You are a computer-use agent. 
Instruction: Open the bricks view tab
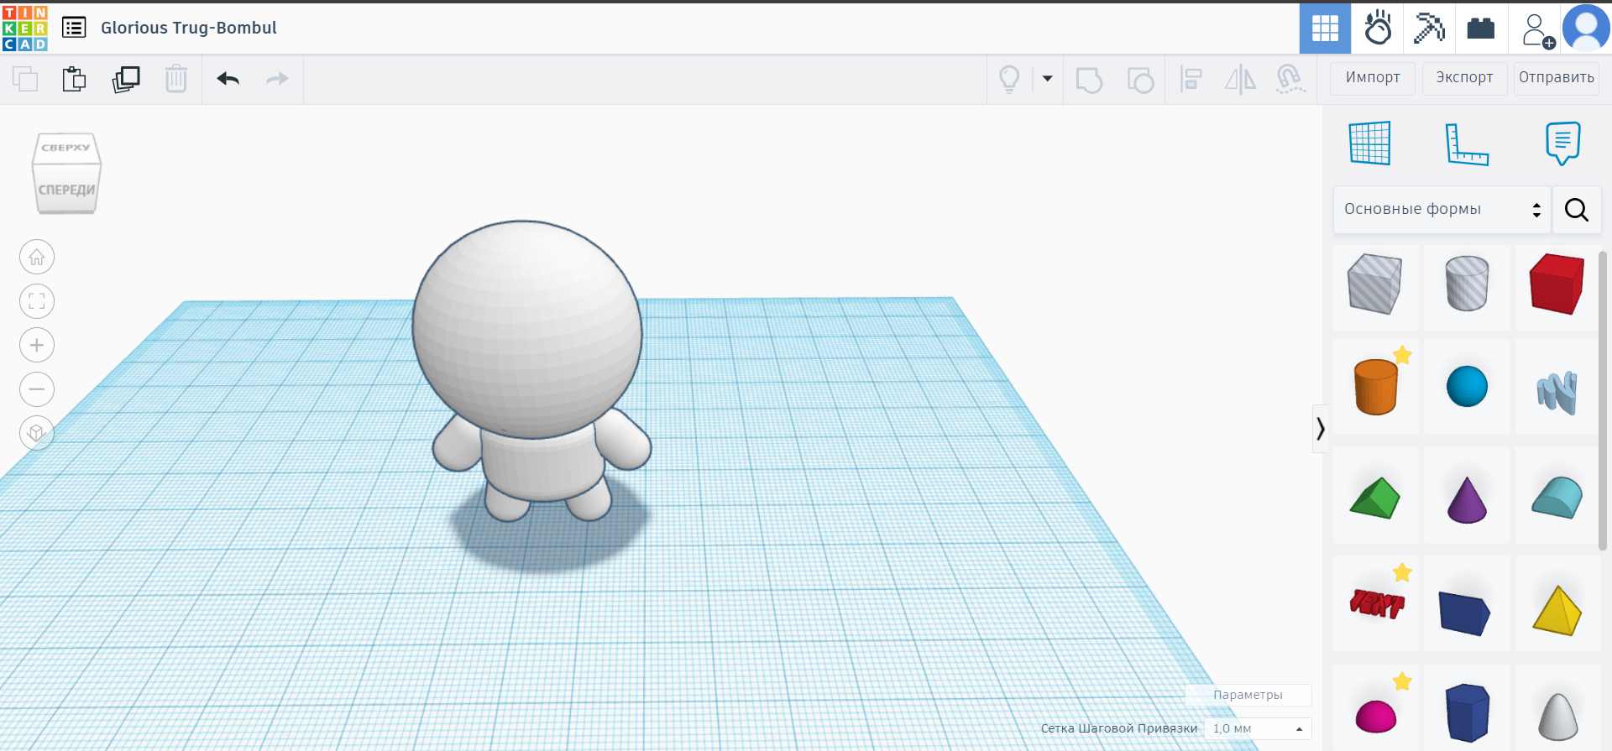pyautogui.click(x=1480, y=29)
